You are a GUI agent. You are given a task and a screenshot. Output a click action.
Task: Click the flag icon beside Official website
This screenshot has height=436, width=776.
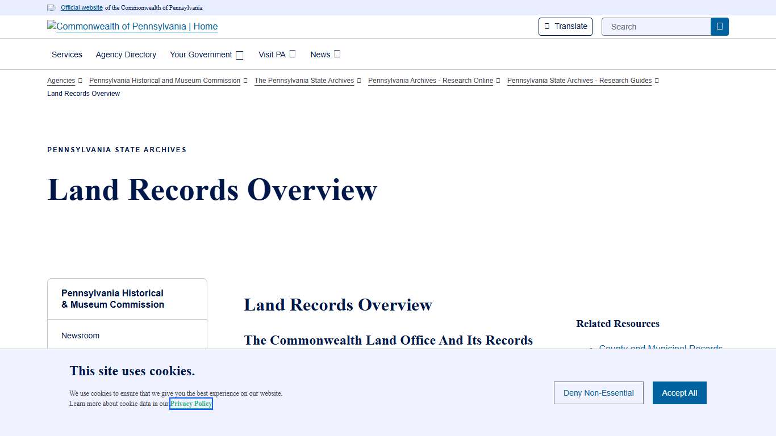(52, 7)
